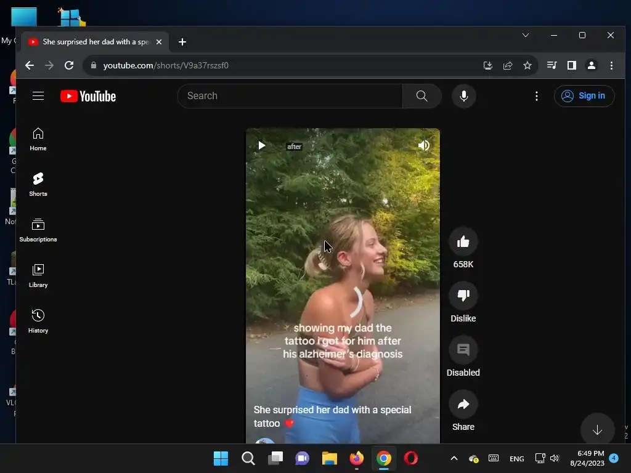The image size is (631, 473).
Task: Go back with browser back arrow
Action: point(30,65)
